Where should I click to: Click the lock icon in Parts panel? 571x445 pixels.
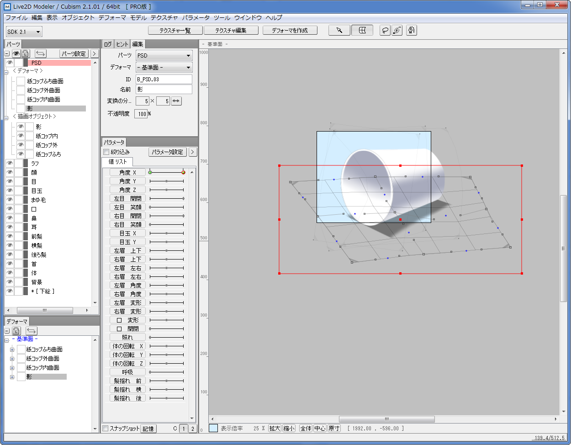pos(26,53)
